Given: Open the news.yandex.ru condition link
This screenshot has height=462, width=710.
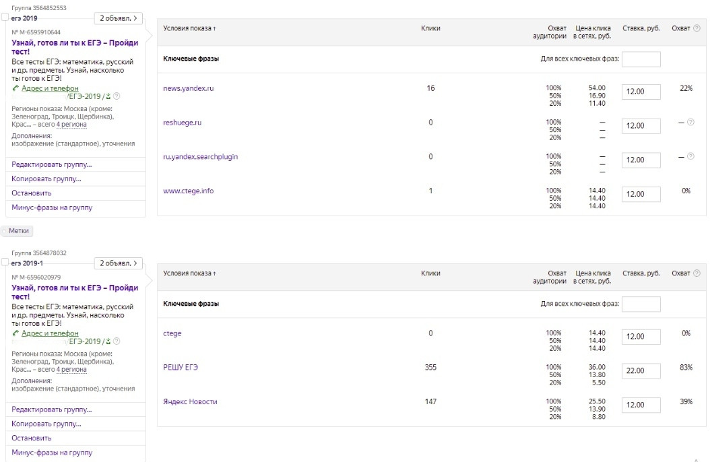Looking at the screenshot, I should [x=188, y=88].
